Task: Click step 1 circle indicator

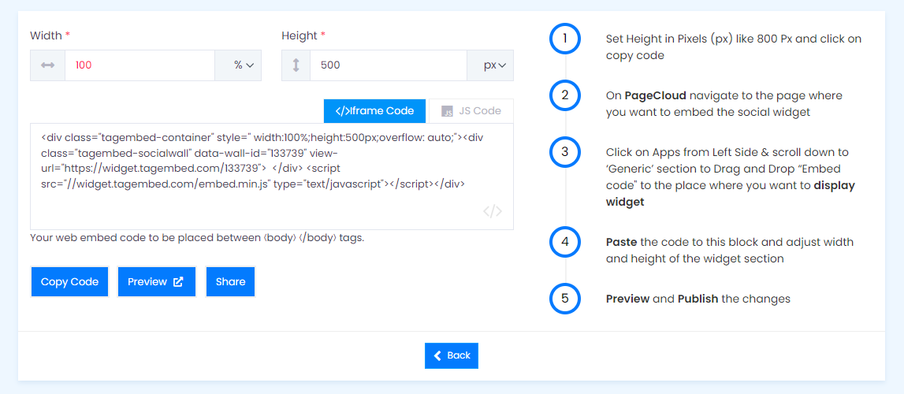Action: click(x=565, y=39)
